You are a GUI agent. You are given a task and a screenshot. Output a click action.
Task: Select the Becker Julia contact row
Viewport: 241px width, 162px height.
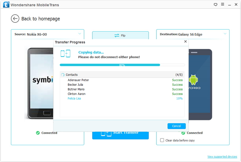[122, 84]
